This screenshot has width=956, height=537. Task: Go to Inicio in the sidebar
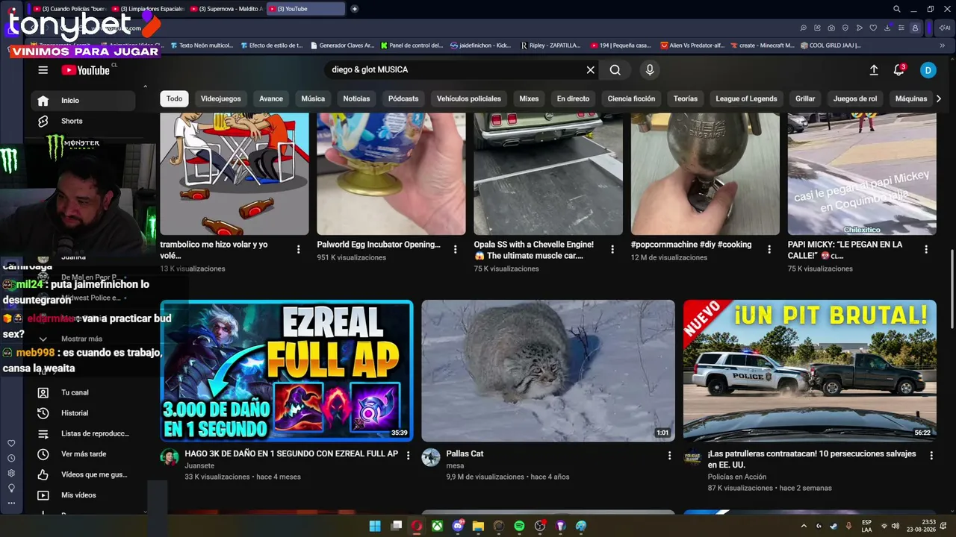click(83, 101)
